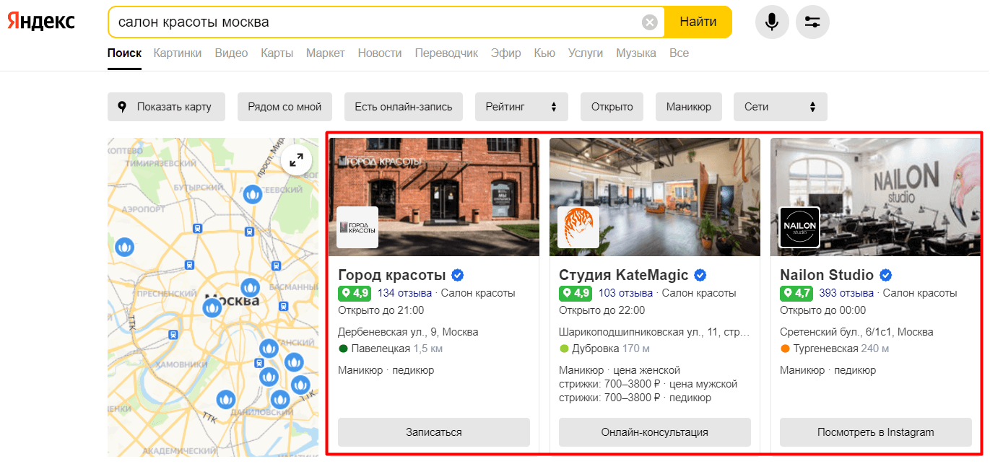
Task: Clear the search query with the X icon
Action: tap(650, 22)
